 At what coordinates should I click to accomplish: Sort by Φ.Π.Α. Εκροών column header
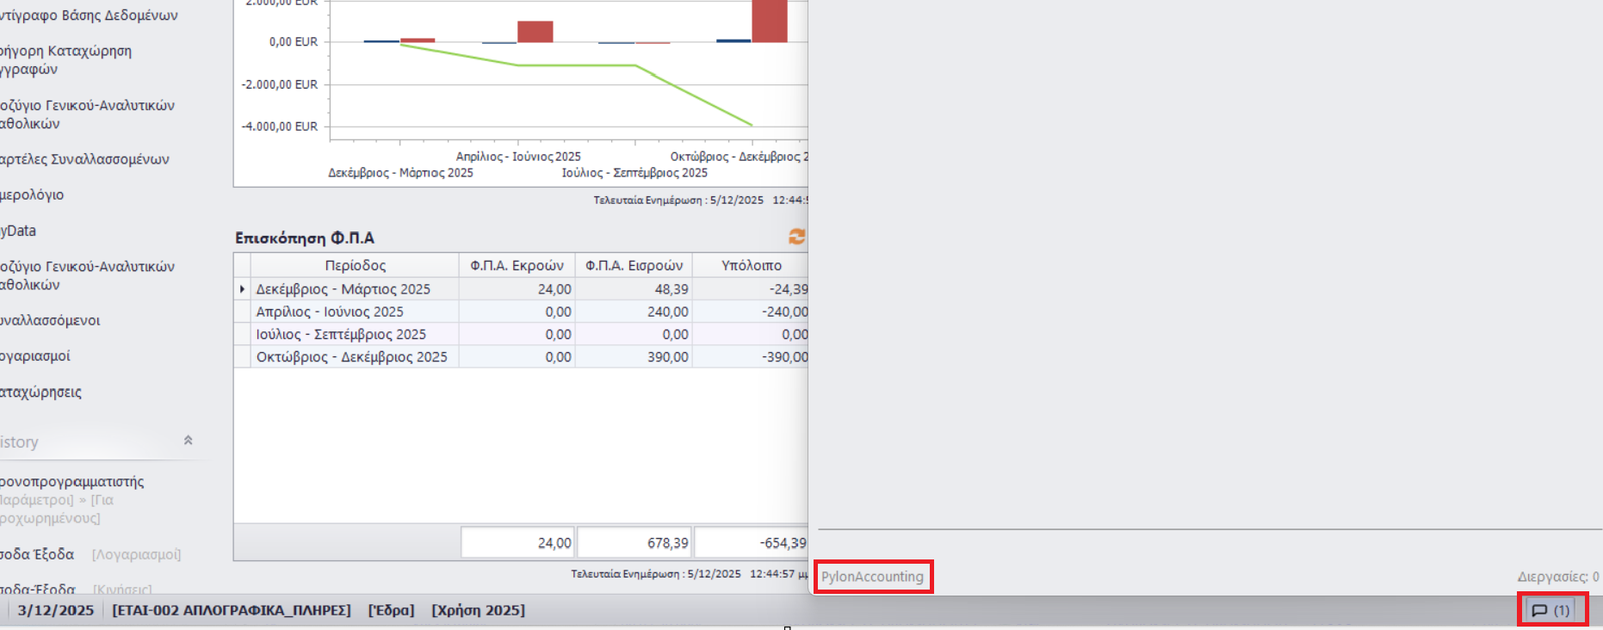pos(517,265)
